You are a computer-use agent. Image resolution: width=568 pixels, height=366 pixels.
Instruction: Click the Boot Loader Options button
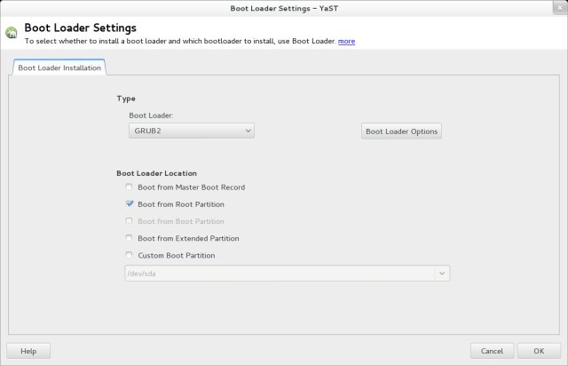[x=401, y=131]
